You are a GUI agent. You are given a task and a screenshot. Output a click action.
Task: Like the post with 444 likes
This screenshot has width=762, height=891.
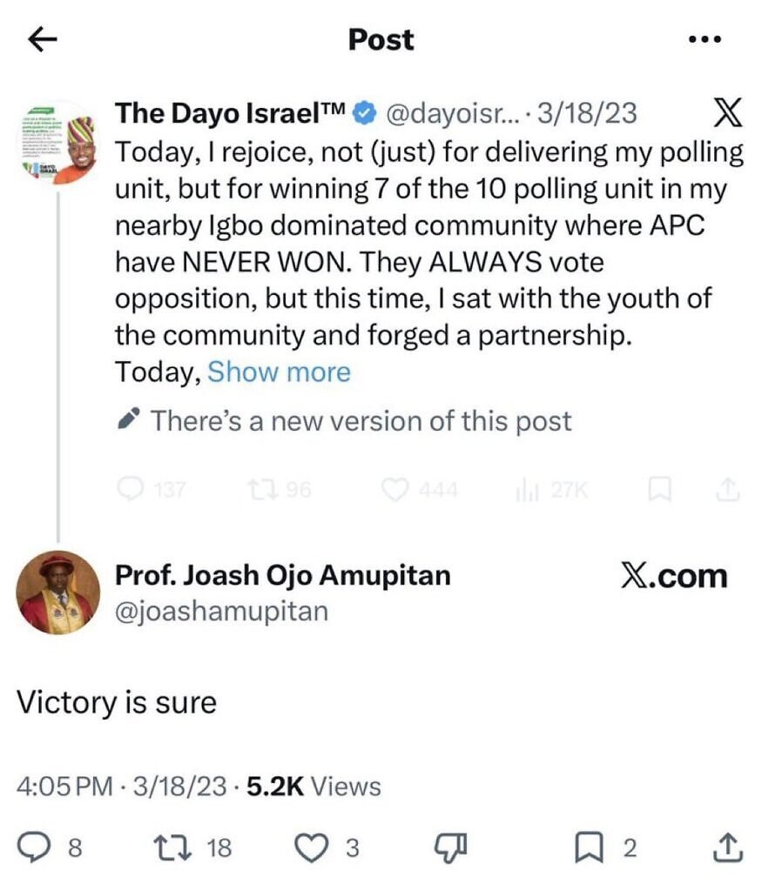click(x=397, y=489)
